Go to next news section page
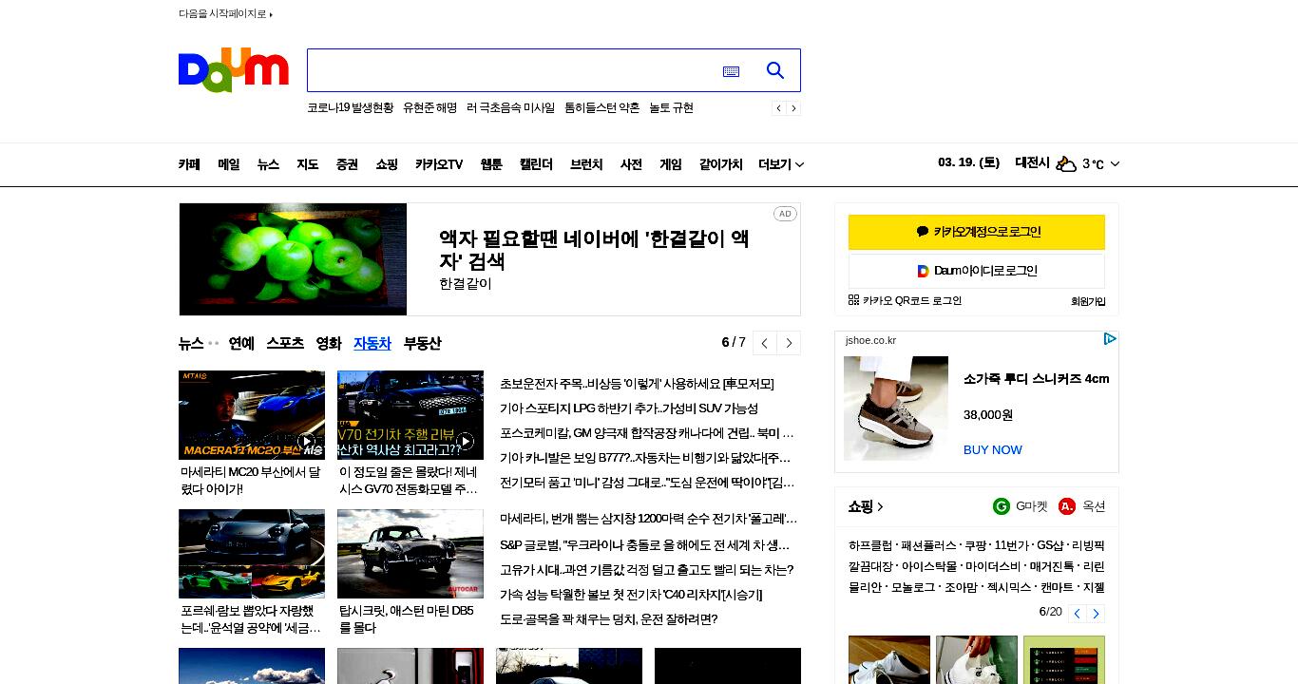 click(789, 343)
